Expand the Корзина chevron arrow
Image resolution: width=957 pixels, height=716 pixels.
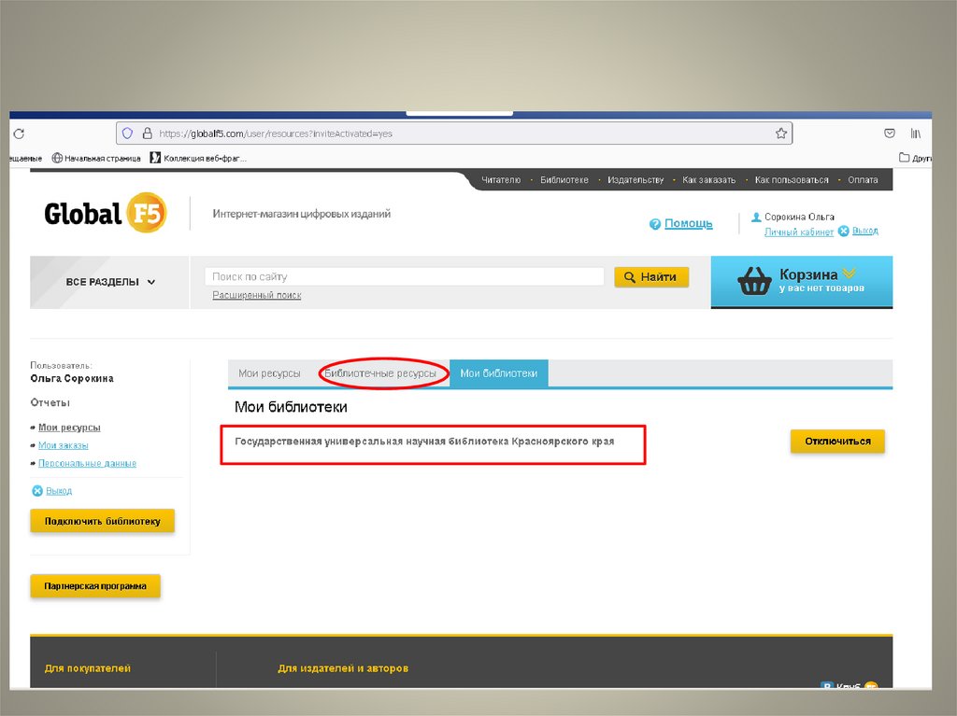click(849, 273)
